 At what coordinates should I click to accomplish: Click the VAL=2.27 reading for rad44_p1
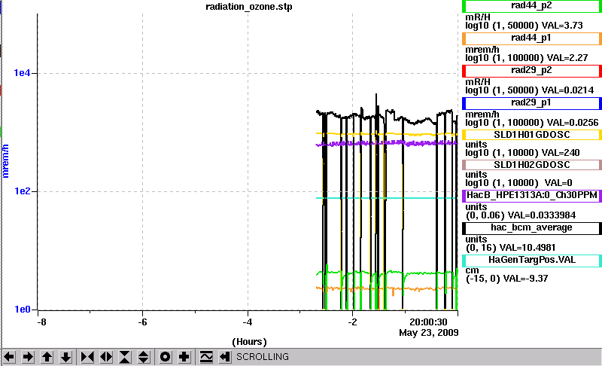click(x=567, y=58)
